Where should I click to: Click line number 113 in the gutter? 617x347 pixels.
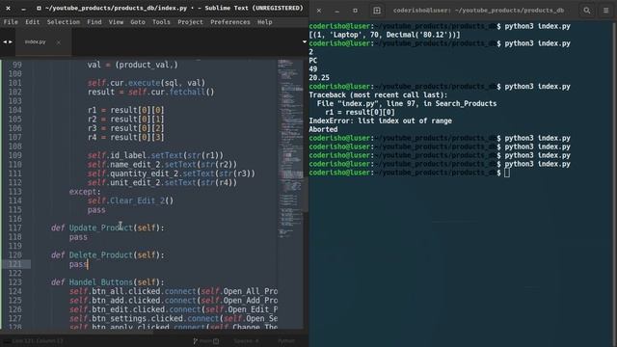coord(15,192)
